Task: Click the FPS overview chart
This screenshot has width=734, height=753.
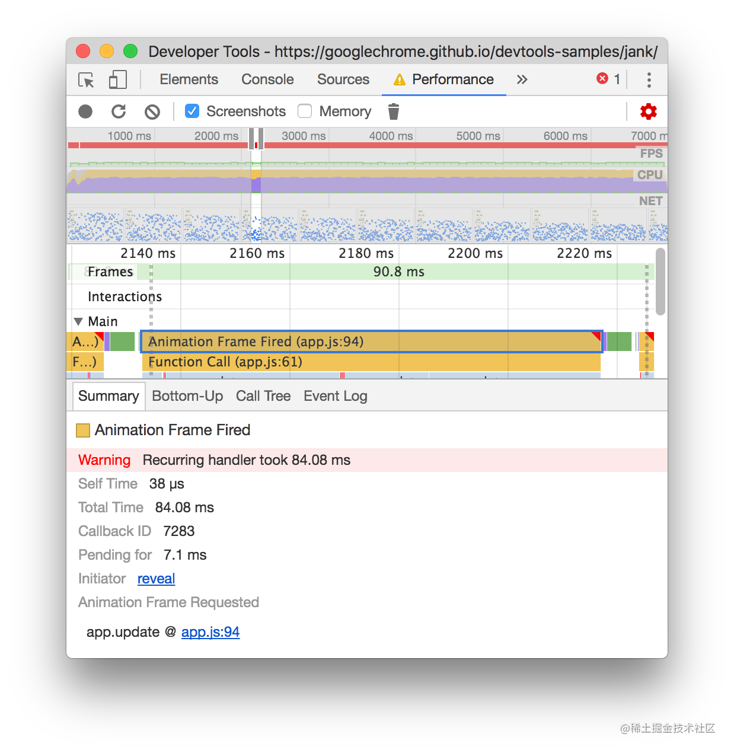Action: [x=367, y=158]
